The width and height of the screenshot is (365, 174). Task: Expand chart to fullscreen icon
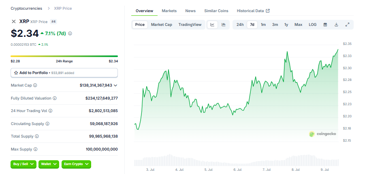(347, 25)
